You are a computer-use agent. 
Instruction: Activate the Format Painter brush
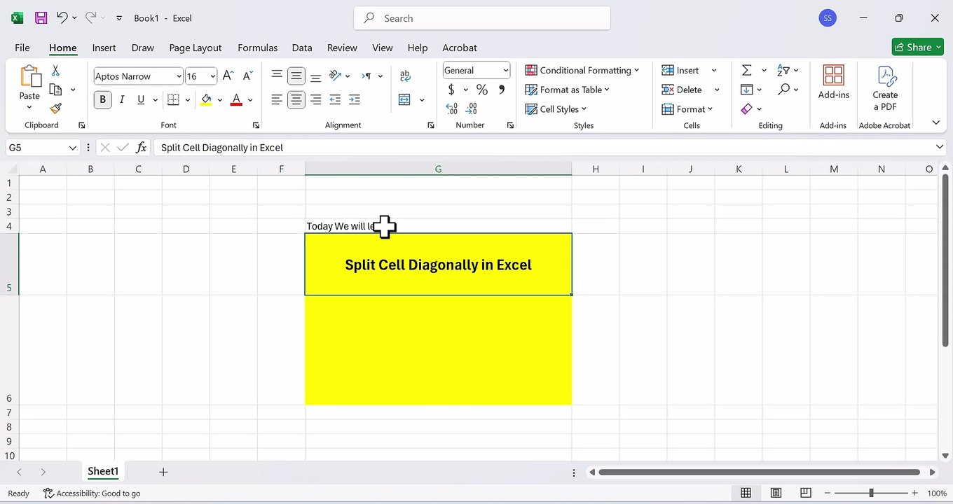click(x=55, y=108)
